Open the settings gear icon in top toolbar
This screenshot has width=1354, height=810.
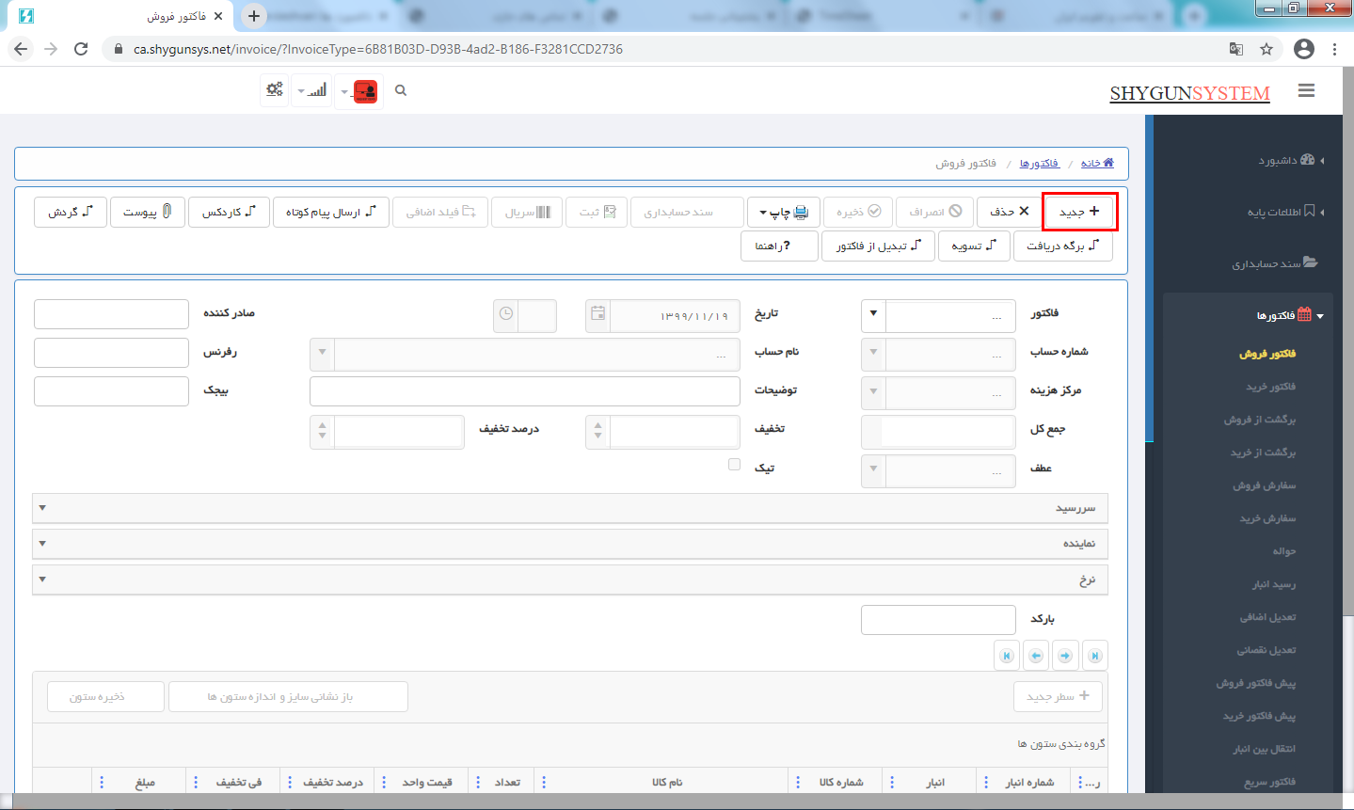click(274, 89)
